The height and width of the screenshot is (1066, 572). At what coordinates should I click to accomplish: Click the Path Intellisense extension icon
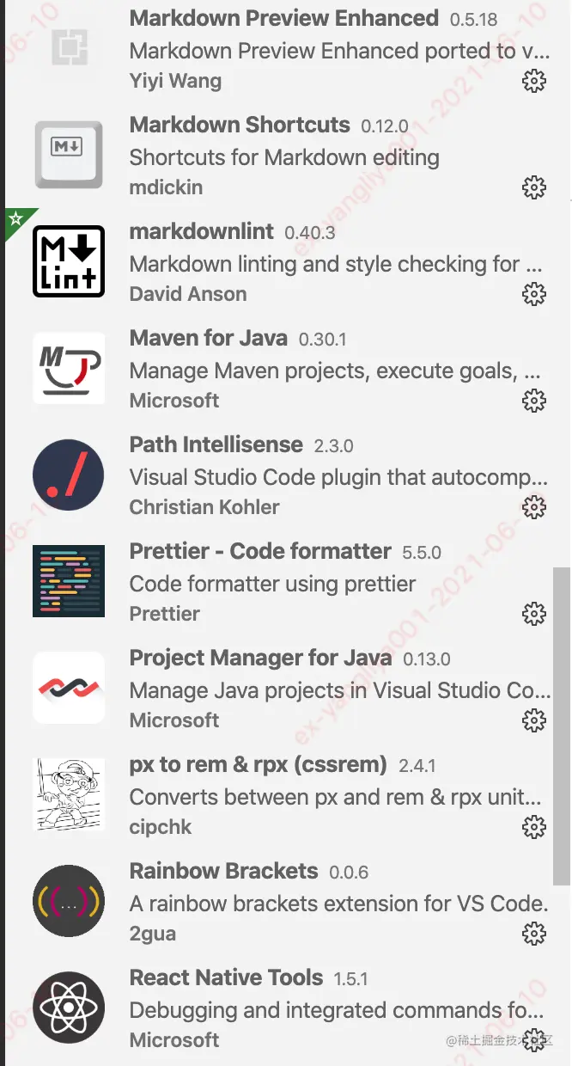point(69,475)
